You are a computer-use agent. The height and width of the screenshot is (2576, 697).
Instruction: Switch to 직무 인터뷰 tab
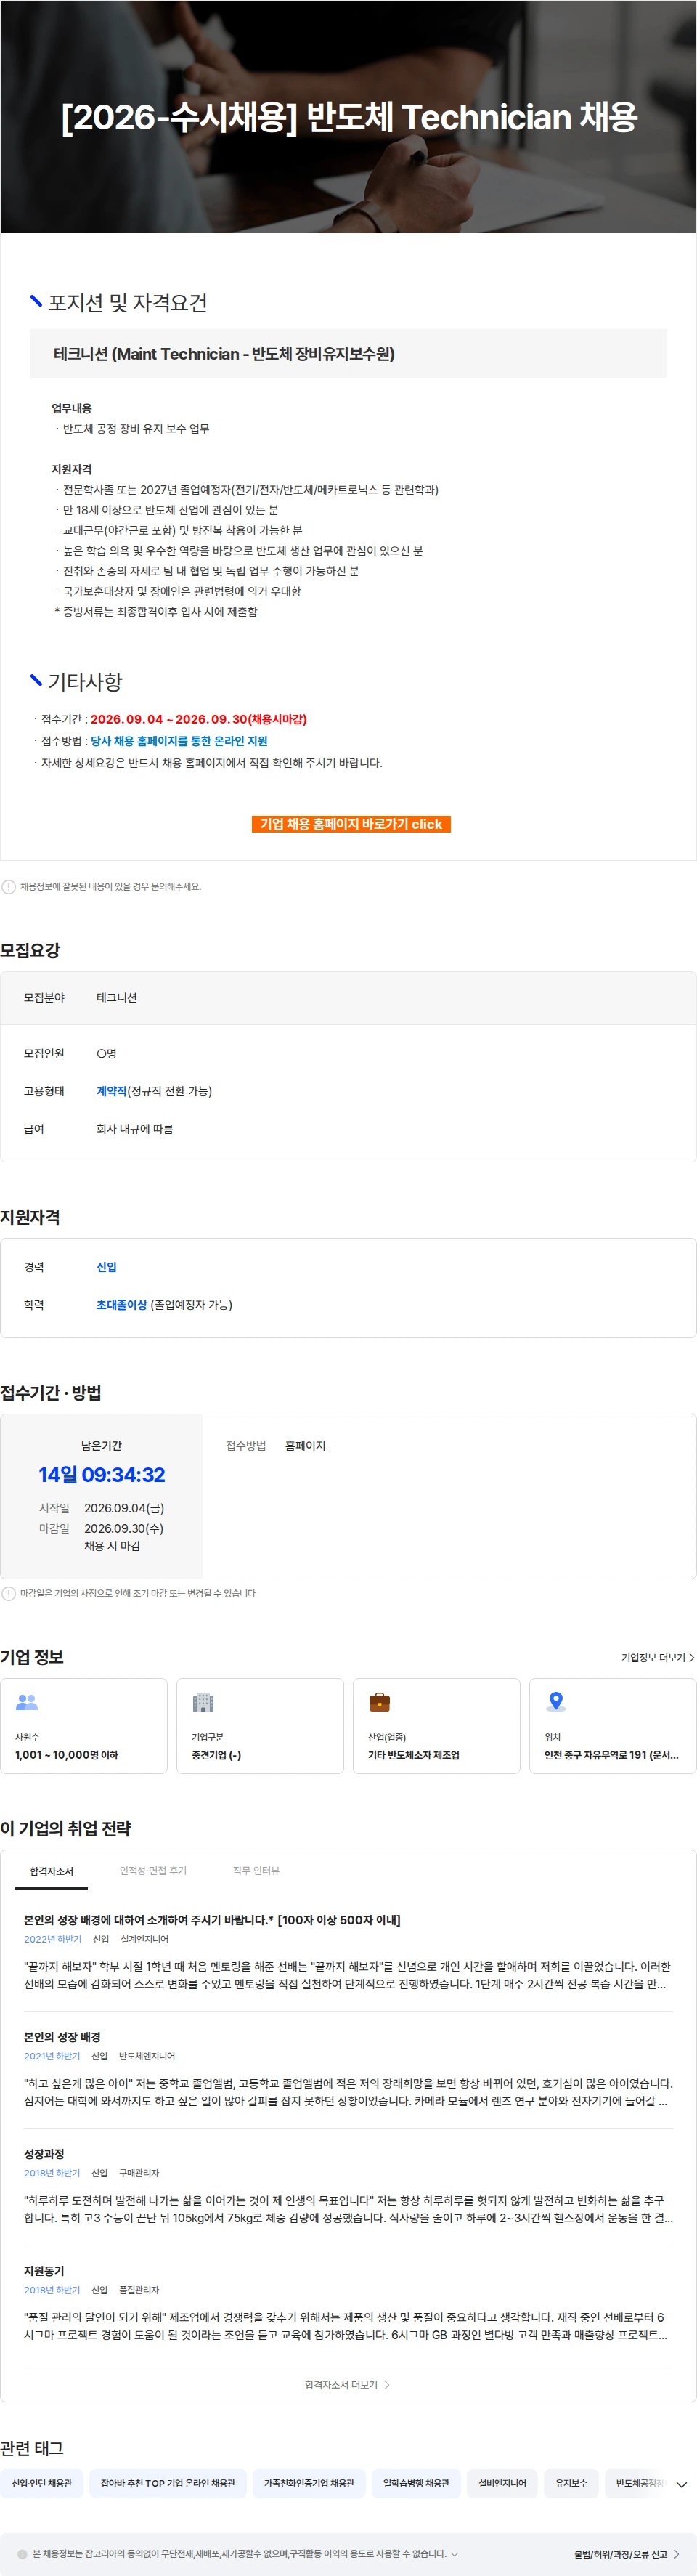point(256,1871)
